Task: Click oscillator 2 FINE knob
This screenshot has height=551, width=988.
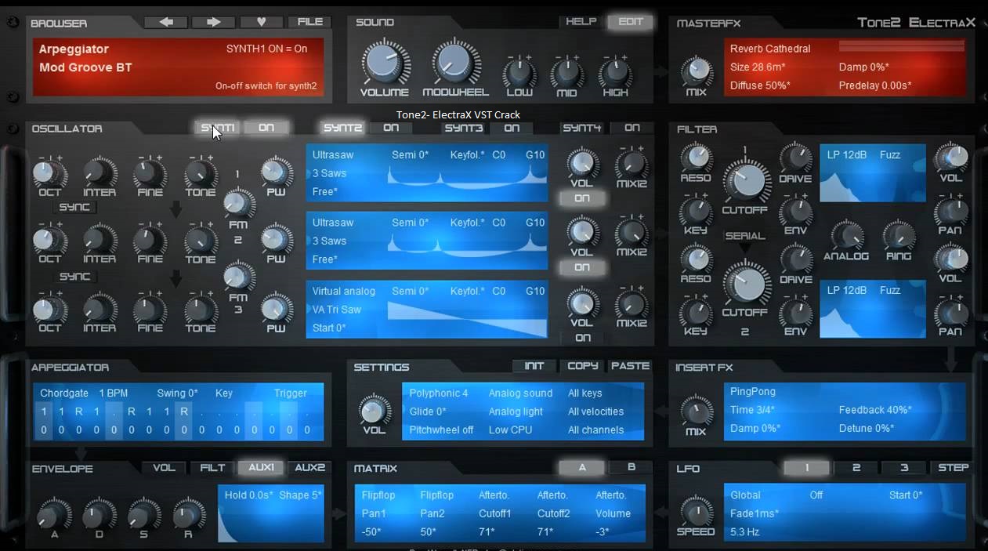Action: point(150,240)
